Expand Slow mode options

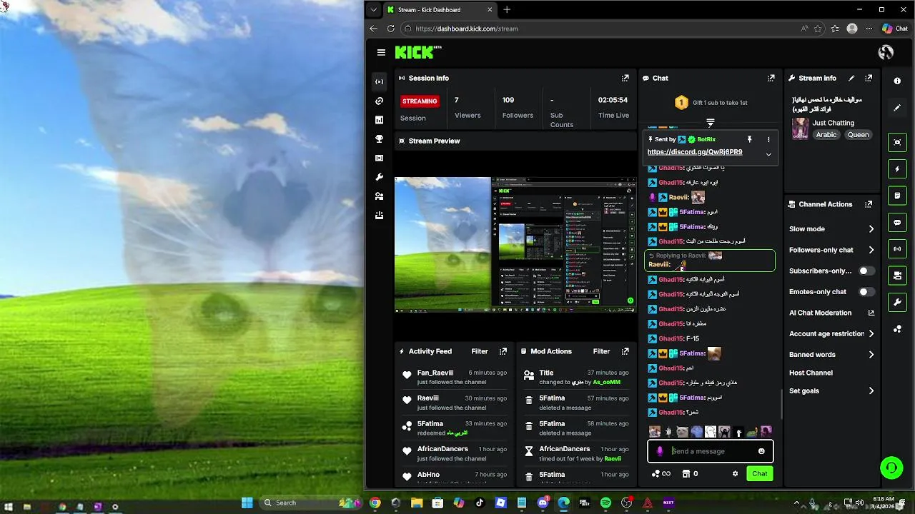point(871,229)
